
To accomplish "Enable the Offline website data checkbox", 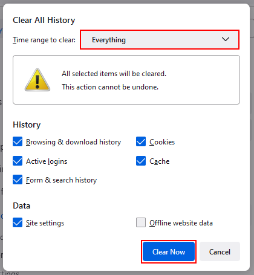I will pyautogui.click(x=141, y=222).
